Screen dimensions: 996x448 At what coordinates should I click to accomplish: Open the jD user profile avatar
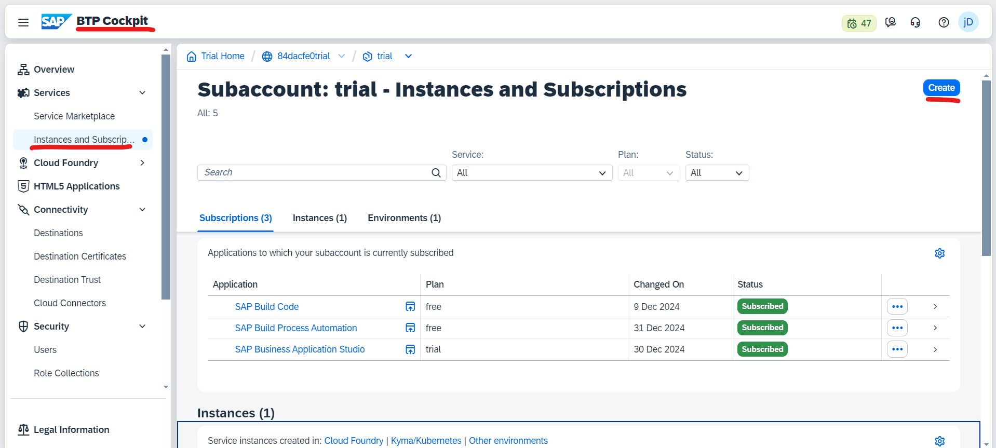point(968,22)
